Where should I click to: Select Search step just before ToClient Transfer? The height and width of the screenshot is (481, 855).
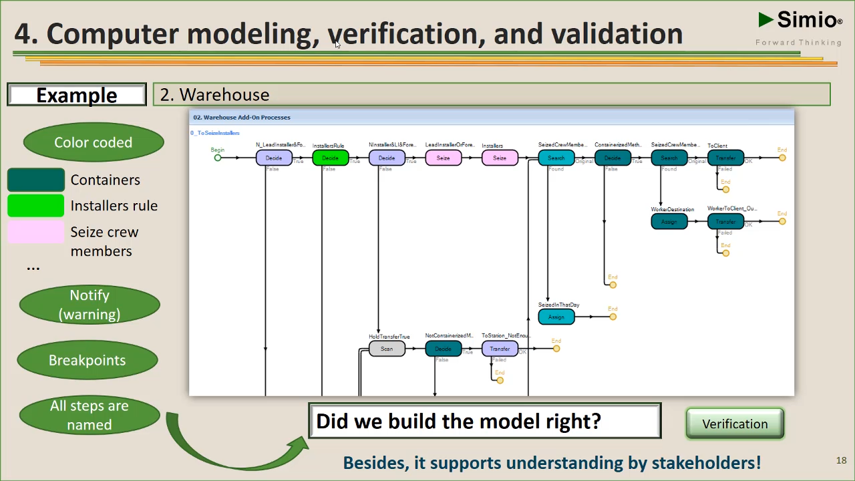coord(669,158)
